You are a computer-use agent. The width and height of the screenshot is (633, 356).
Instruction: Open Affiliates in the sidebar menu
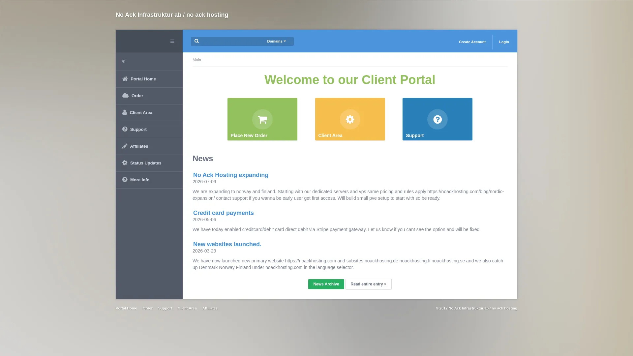coord(149,146)
